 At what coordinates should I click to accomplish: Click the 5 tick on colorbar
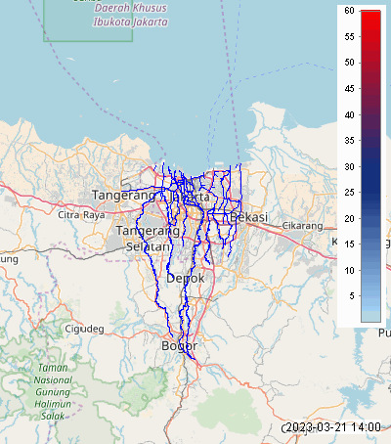[352, 296]
